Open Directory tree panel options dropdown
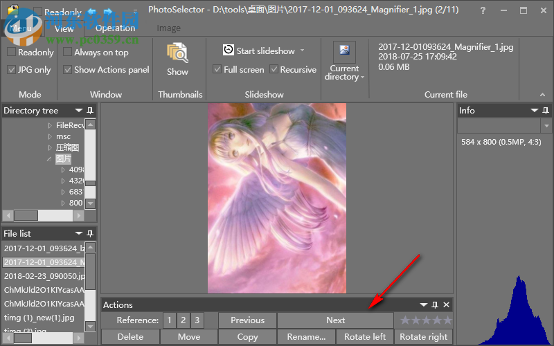554x346 pixels. [x=79, y=111]
